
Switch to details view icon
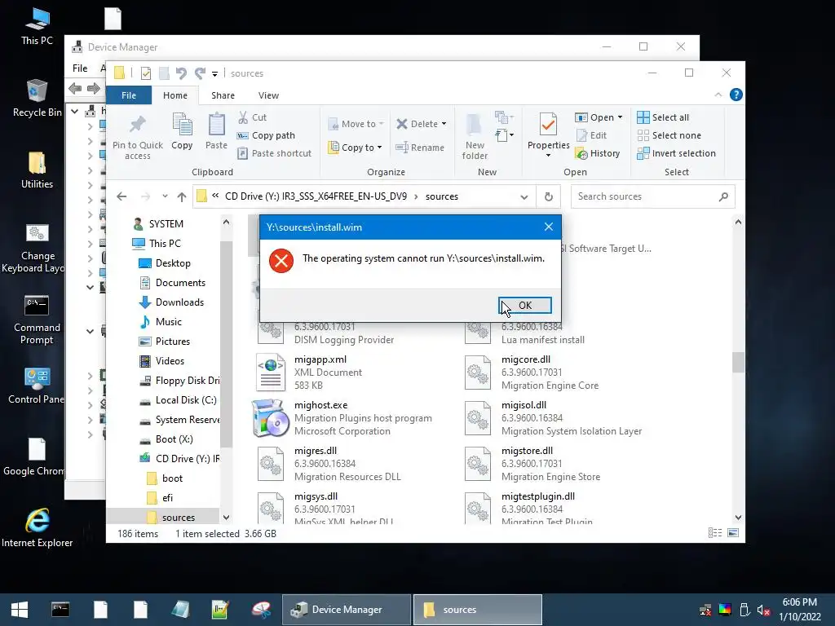[715, 533]
